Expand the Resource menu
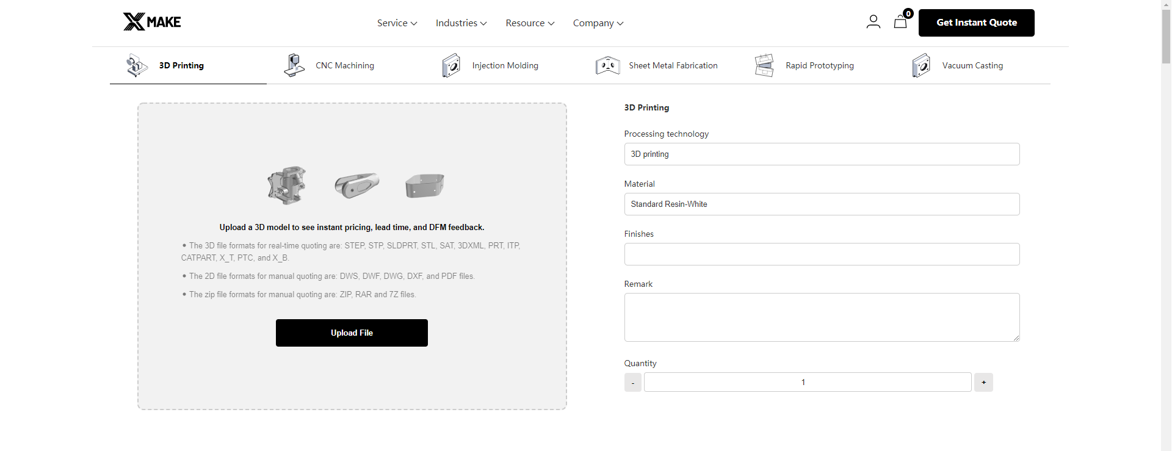Image resolution: width=1172 pixels, height=451 pixels. (530, 23)
